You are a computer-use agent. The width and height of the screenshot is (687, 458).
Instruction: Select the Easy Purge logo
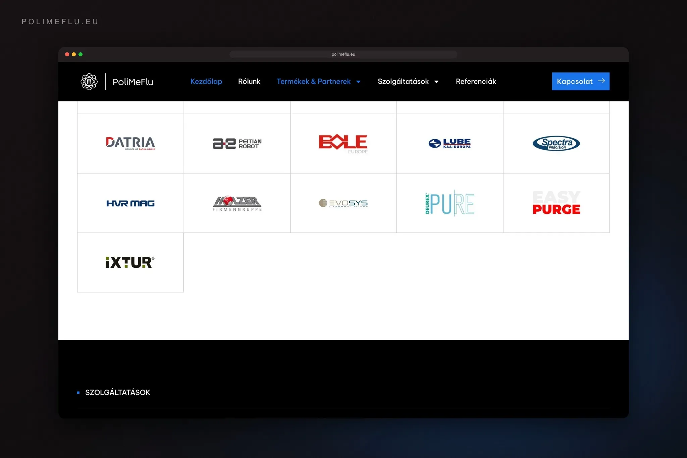click(556, 203)
